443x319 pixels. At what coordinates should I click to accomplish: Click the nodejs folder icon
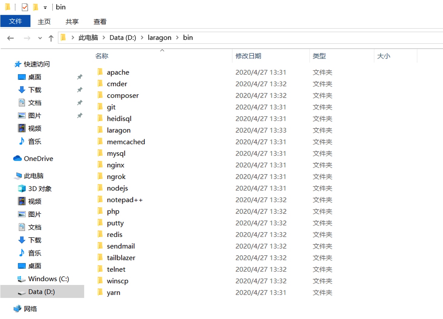[x=100, y=188]
